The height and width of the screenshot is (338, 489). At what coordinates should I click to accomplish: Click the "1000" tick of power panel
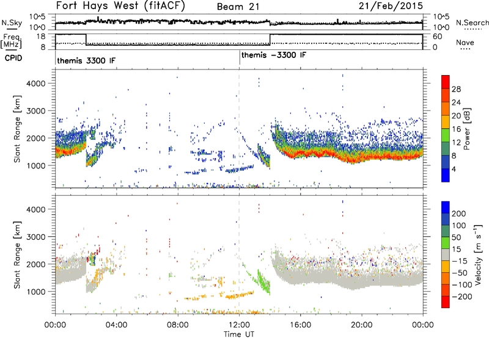36,165
